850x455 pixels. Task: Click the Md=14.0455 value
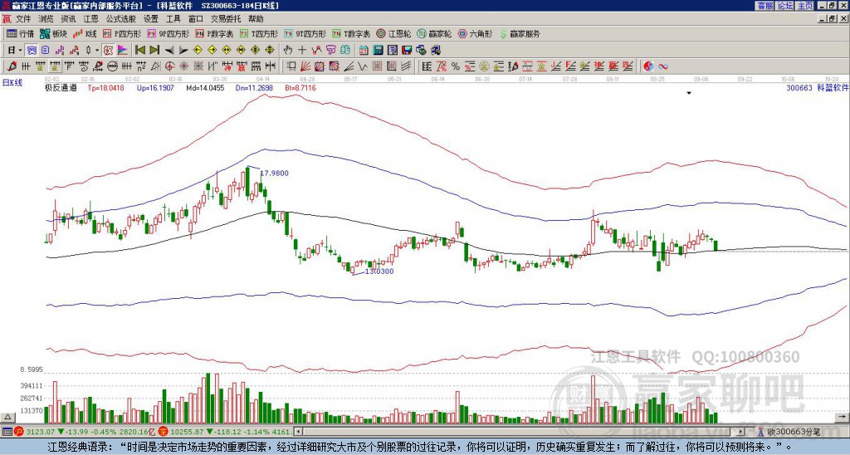(206, 87)
